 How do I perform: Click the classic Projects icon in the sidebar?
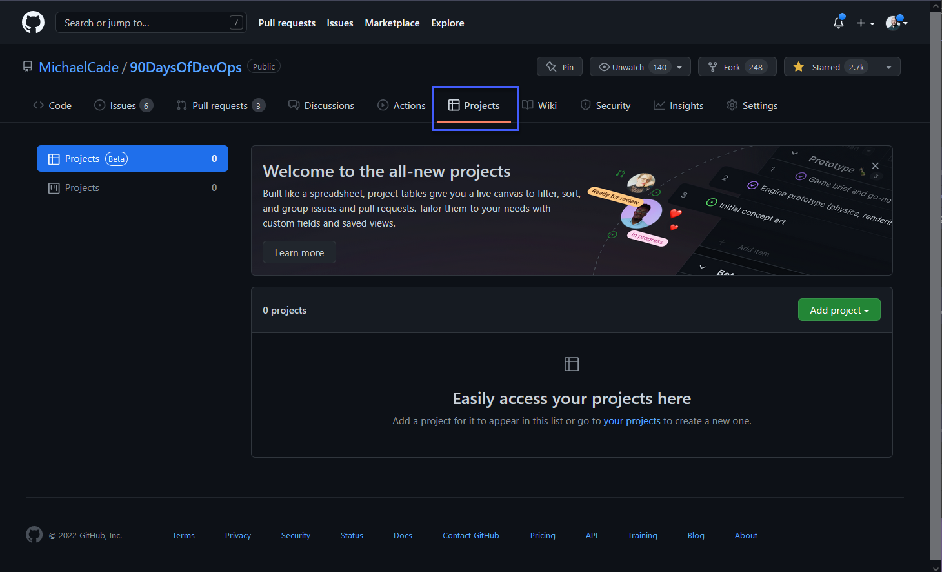click(54, 187)
